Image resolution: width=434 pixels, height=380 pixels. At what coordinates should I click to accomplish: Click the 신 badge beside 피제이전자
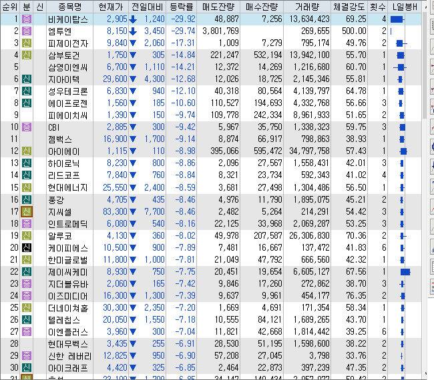click(x=27, y=43)
